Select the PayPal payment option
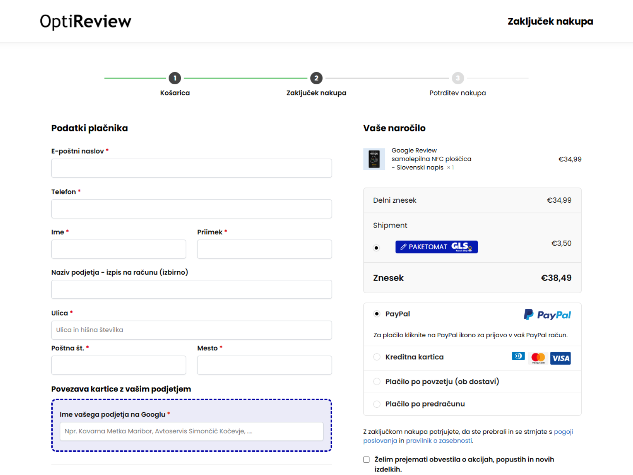This screenshot has width=633, height=475. tap(377, 314)
